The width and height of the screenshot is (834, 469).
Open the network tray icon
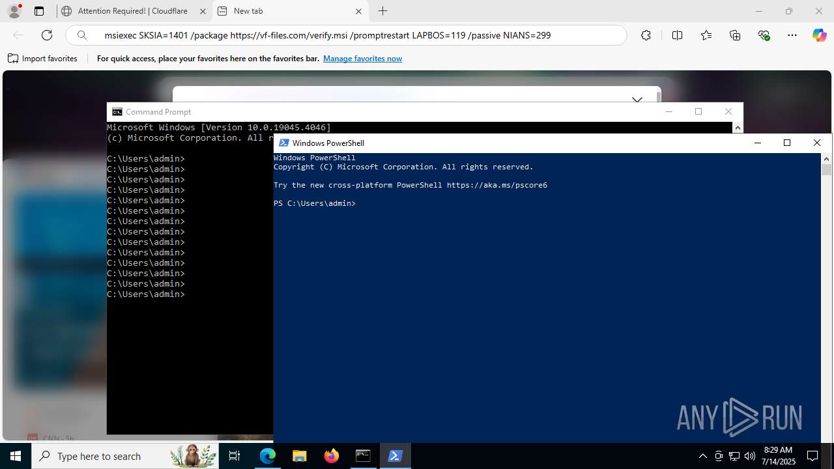tap(734, 456)
